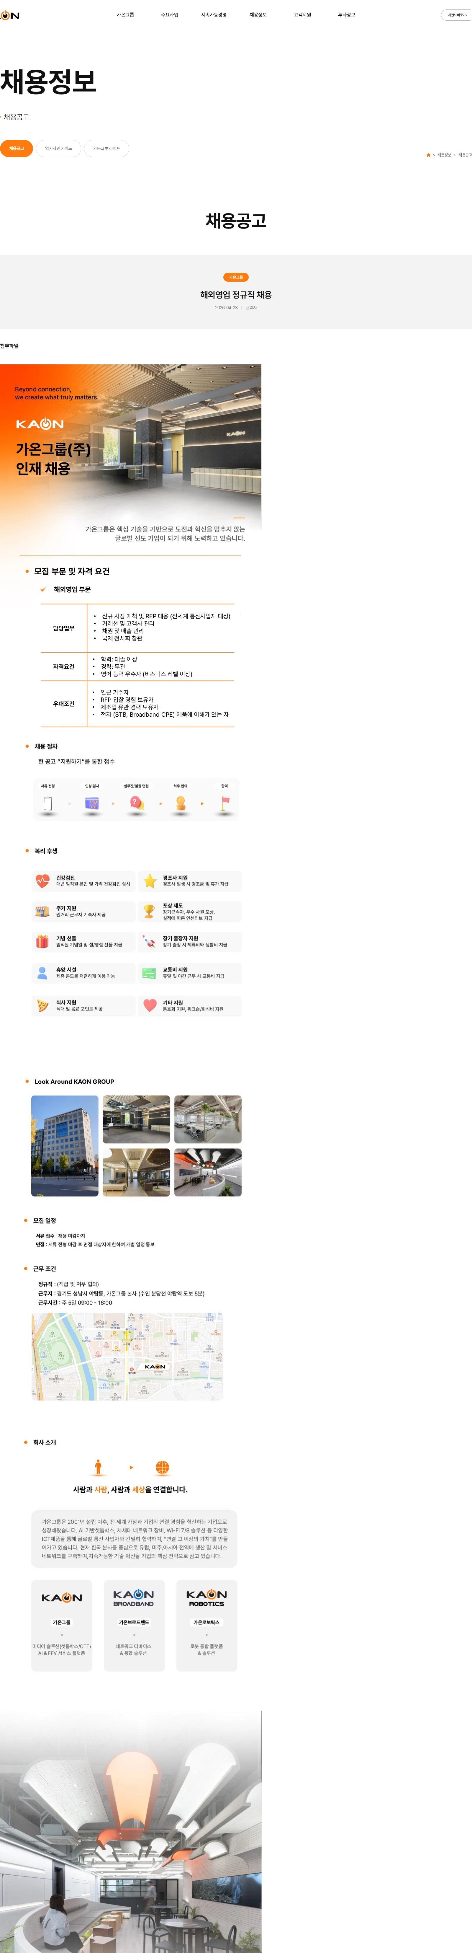Click the 첨부파일 label
This screenshot has height=1953, width=472.
click(x=9, y=346)
